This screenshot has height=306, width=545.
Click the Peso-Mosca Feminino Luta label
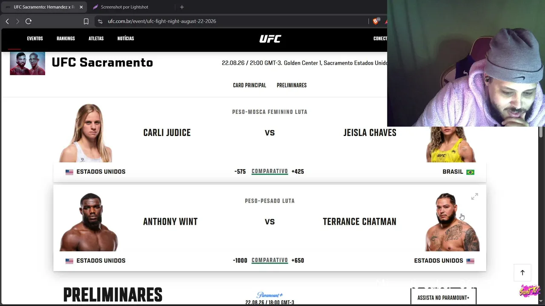tap(270, 112)
